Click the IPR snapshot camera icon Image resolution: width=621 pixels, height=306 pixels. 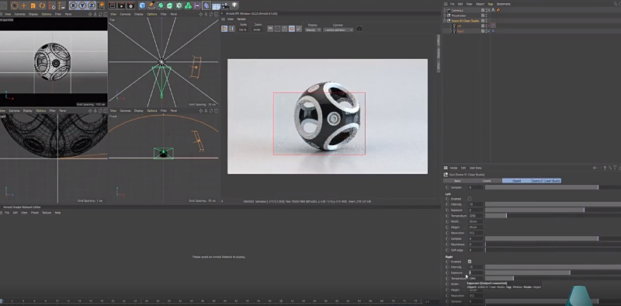tap(359, 29)
